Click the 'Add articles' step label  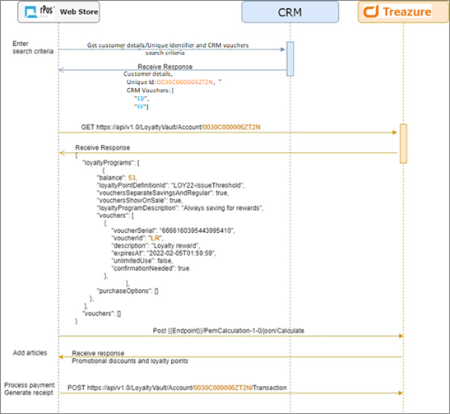pos(30,353)
